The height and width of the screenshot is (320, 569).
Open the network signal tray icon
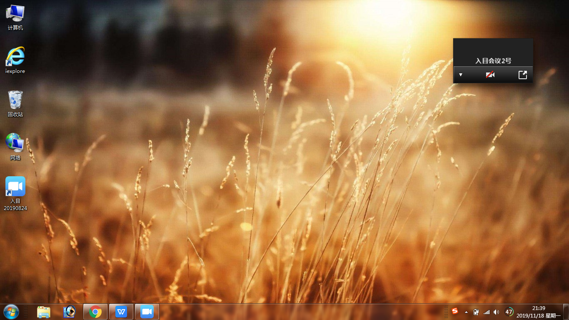[487, 312]
